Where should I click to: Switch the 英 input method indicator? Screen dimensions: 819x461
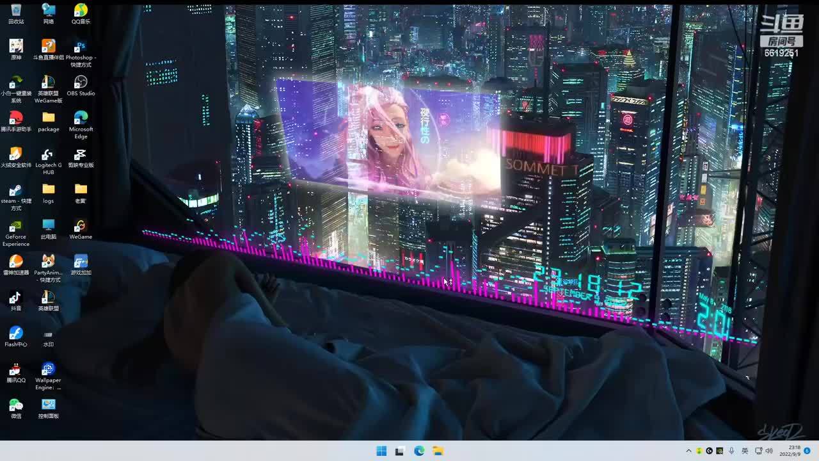click(x=745, y=451)
